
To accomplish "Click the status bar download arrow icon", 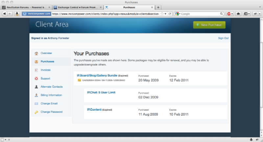I will 251,139.
